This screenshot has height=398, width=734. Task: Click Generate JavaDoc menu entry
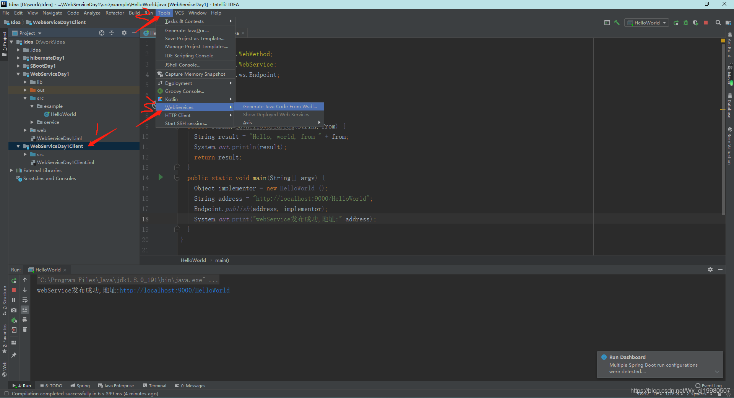click(195, 31)
